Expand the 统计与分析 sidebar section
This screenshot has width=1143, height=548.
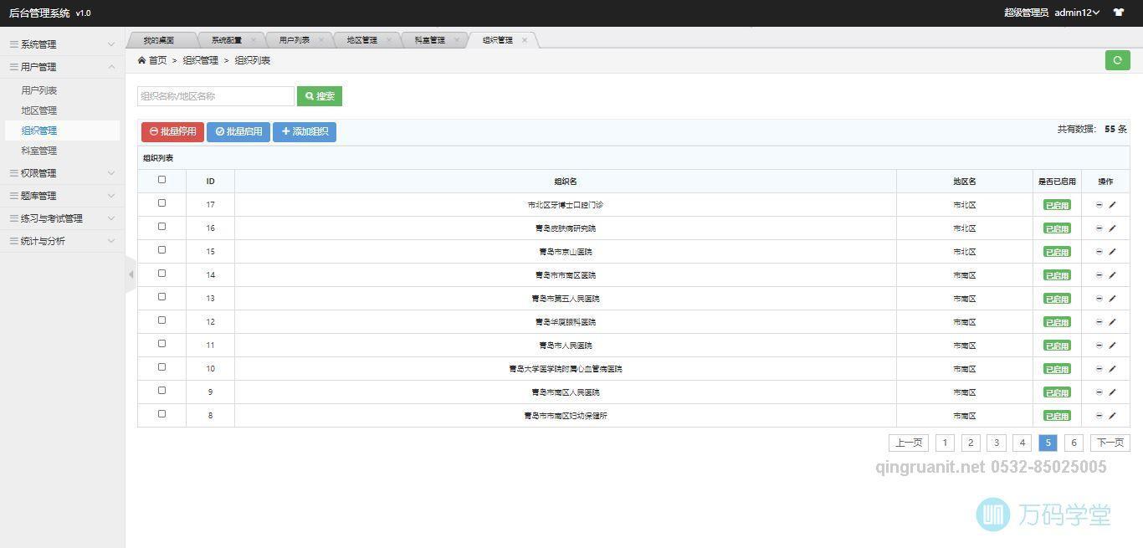63,240
